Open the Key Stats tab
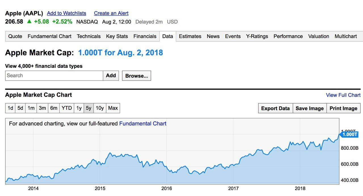Screen dimensions: 363x196 pos(117,36)
